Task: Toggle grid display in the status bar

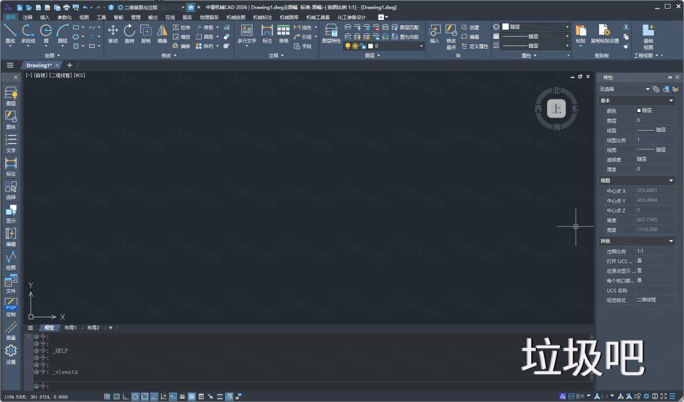Action: click(x=116, y=395)
